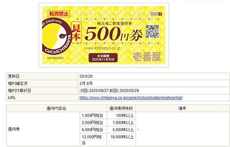Select the 更新日 row label
The image size is (230, 147).
pyautogui.click(x=42, y=76)
